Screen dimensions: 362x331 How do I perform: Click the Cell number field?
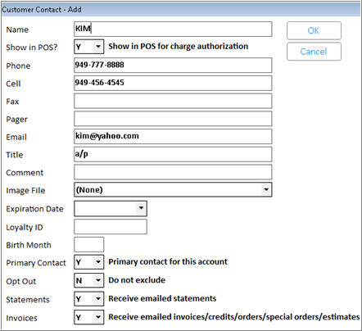173,83
